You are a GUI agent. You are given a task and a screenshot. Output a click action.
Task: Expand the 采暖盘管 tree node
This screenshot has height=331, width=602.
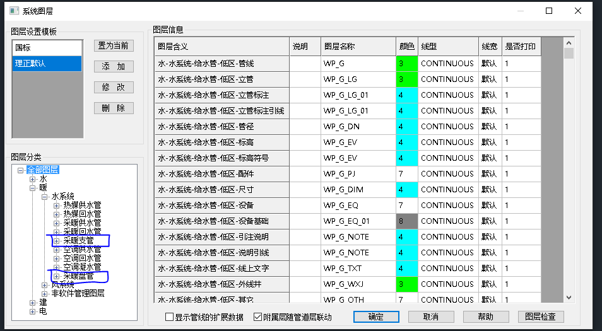56,276
